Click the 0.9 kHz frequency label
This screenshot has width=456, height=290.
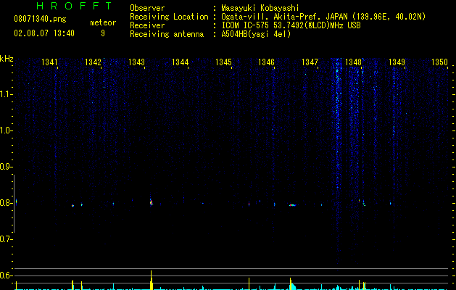click(7, 167)
